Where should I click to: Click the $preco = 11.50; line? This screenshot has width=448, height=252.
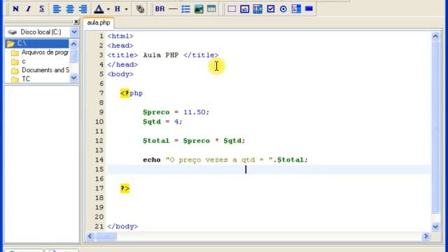click(x=176, y=112)
